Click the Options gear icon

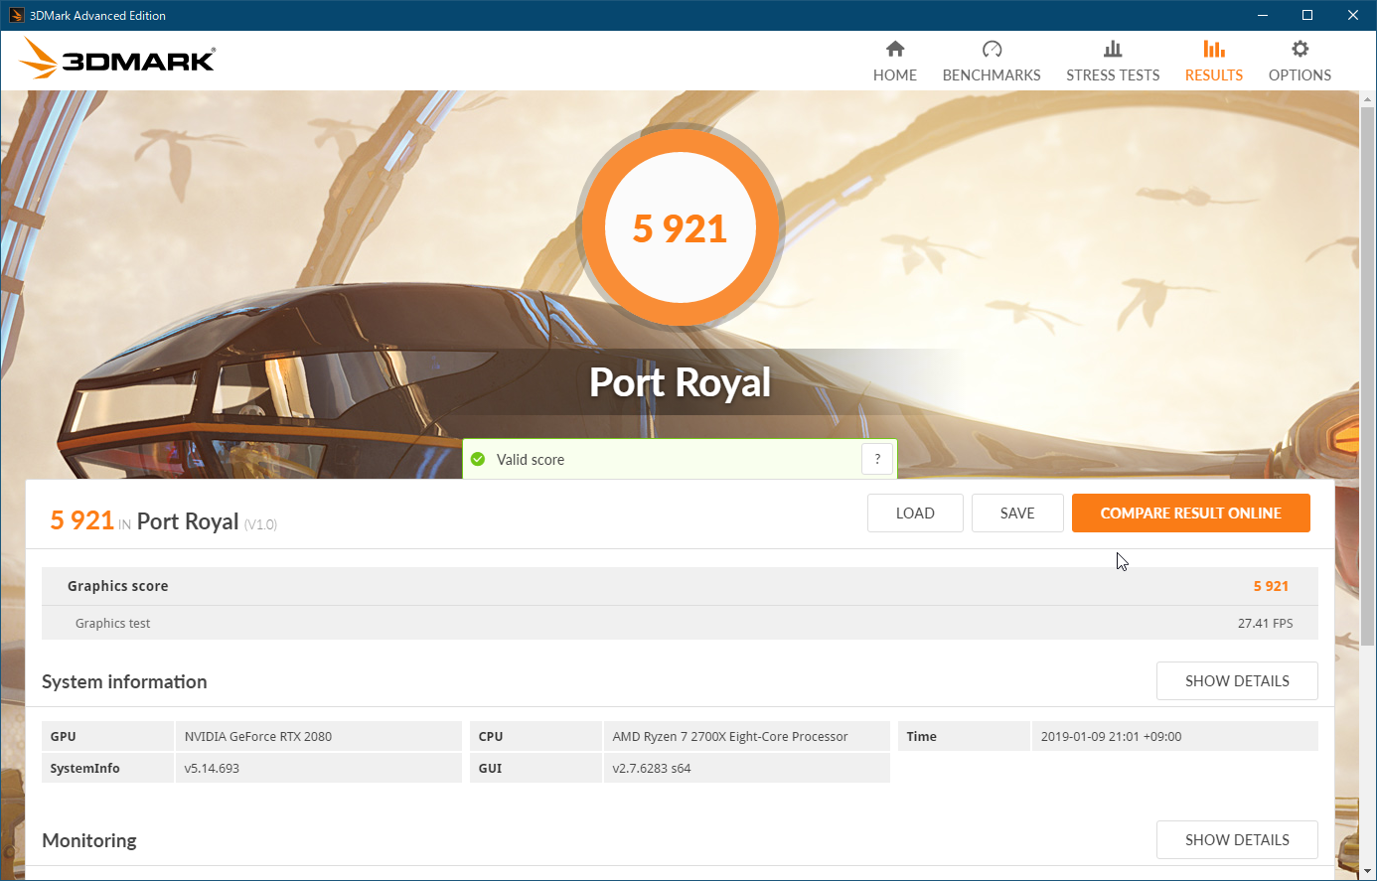coord(1300,49)
